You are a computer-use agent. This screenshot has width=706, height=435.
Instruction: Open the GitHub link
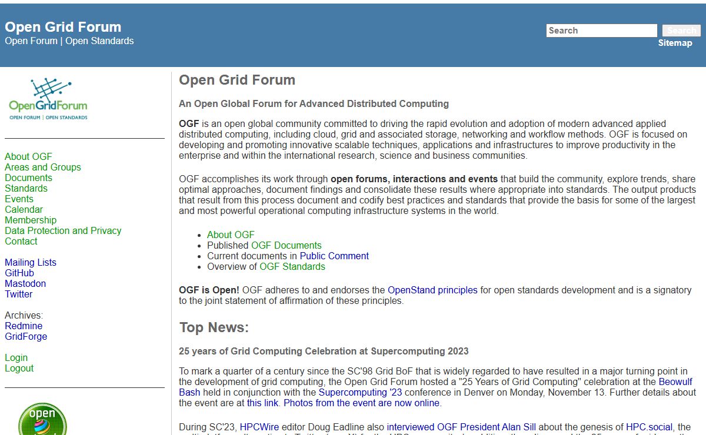coord(19,273)
